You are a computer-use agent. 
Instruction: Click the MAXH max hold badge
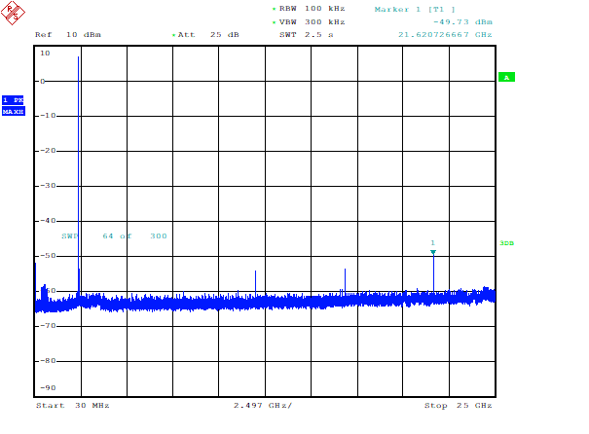[x=13, y=111]
